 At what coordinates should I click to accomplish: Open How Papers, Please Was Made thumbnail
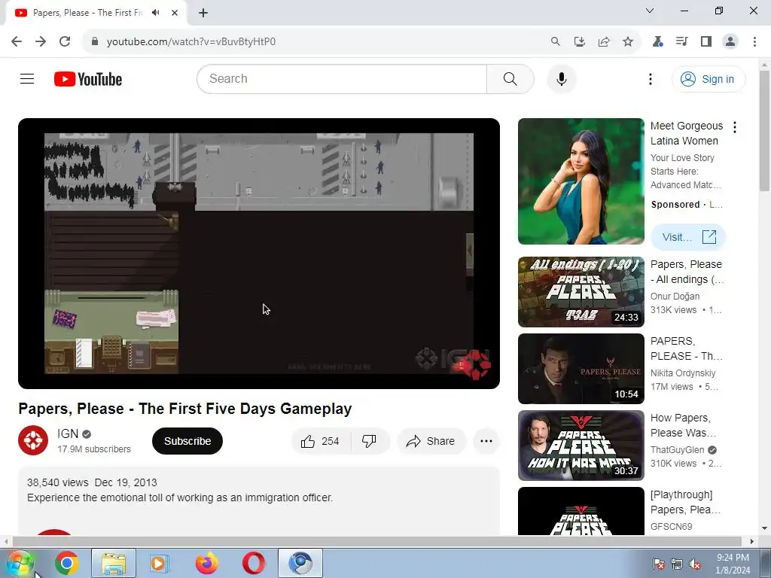coord(581,446)
